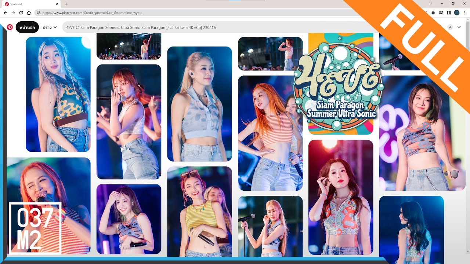Expand the สร้าง create dropdown
This screenshot has height=264, width=470.
tap(50, 27)
